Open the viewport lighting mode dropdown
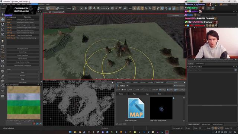 click(x=176, y=16)
